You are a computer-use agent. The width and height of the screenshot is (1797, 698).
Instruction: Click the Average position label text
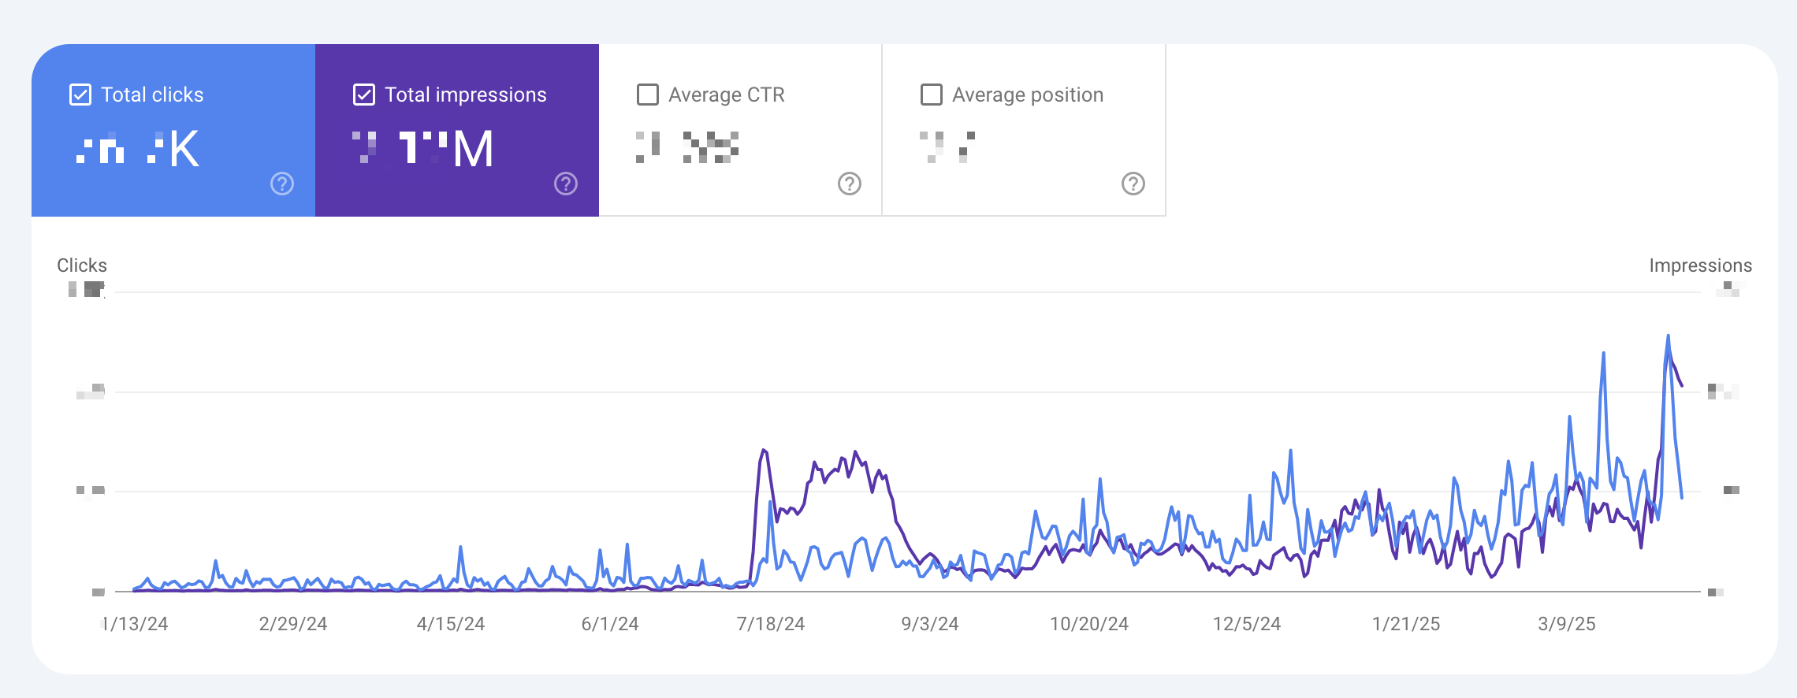point(1027,95)
